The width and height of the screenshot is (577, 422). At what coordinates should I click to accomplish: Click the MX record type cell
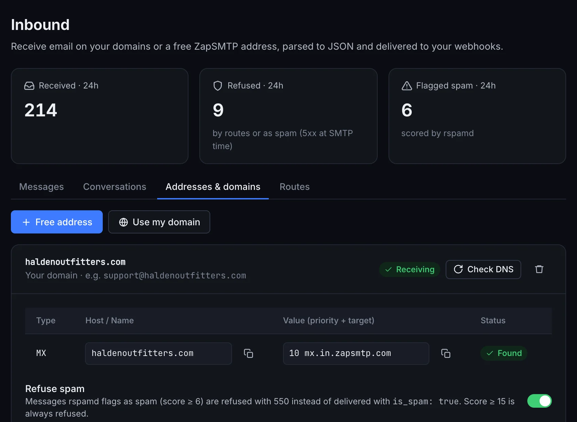(41, 353)
